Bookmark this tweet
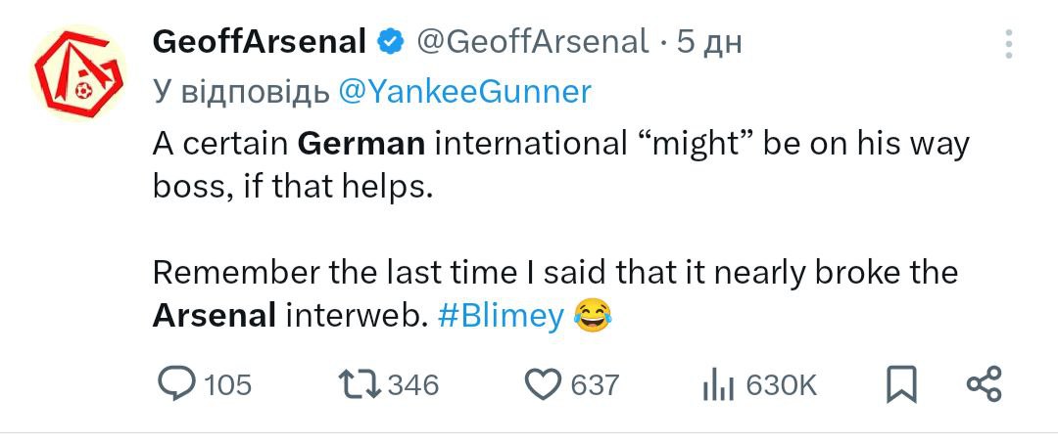The height and width of the screenshot is (445, 1058). (x=901, y=384)
